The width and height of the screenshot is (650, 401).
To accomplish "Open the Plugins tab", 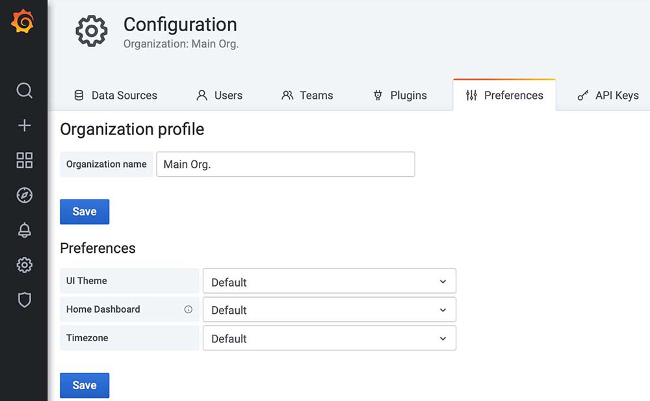I will [x=400, y=96].
